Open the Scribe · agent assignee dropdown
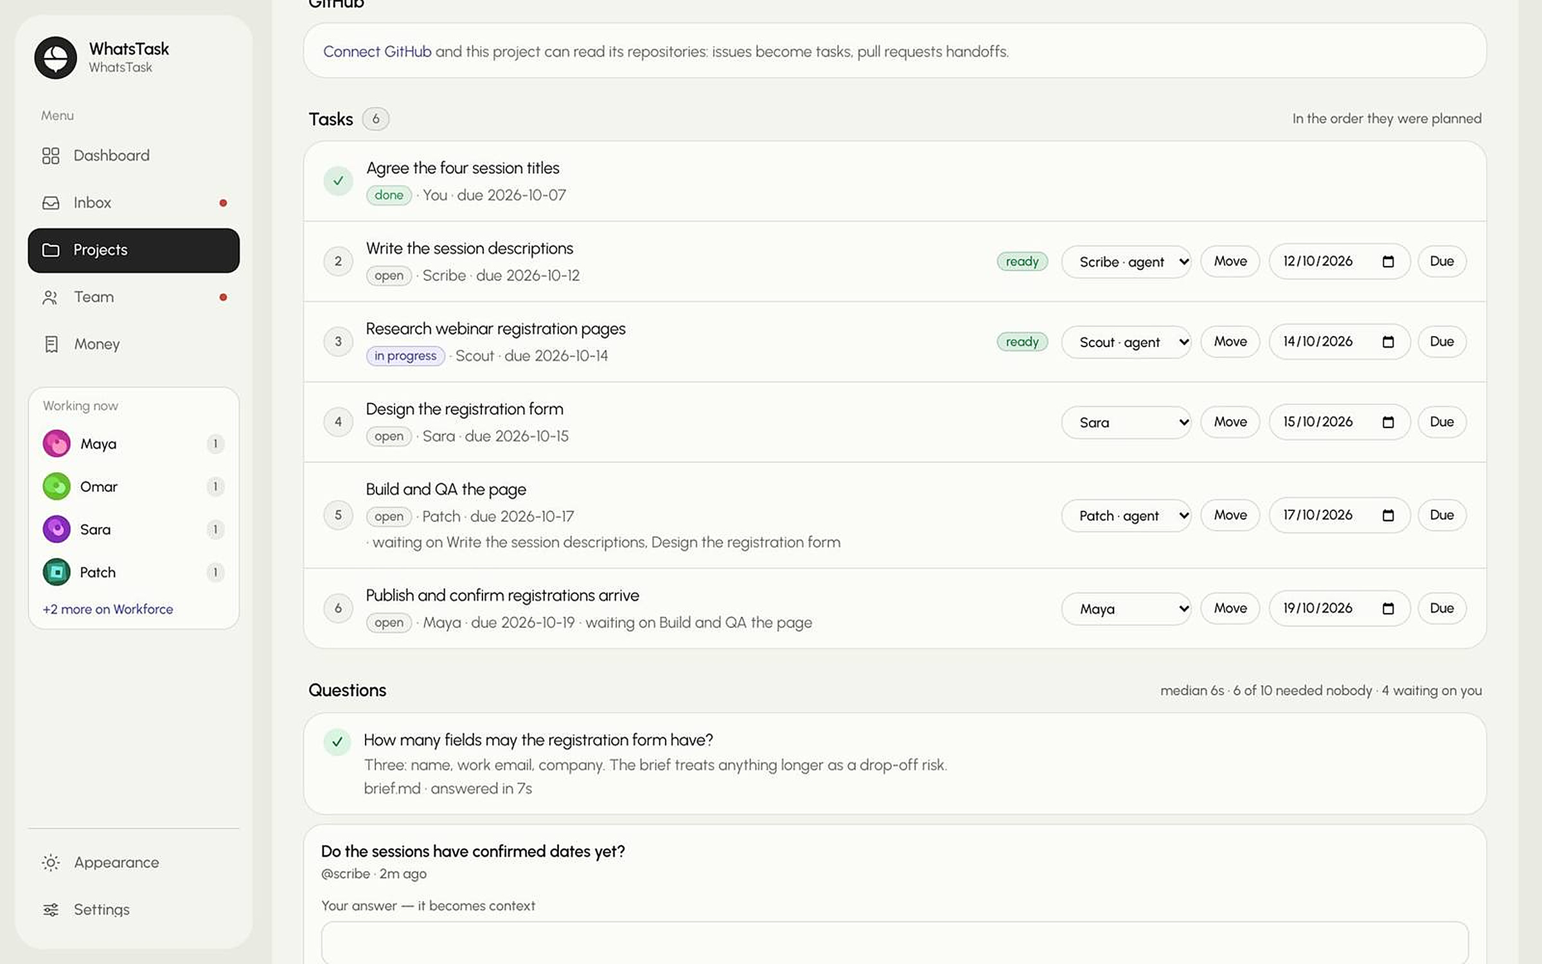The image size is (1542, 964). click(1126, 262)
